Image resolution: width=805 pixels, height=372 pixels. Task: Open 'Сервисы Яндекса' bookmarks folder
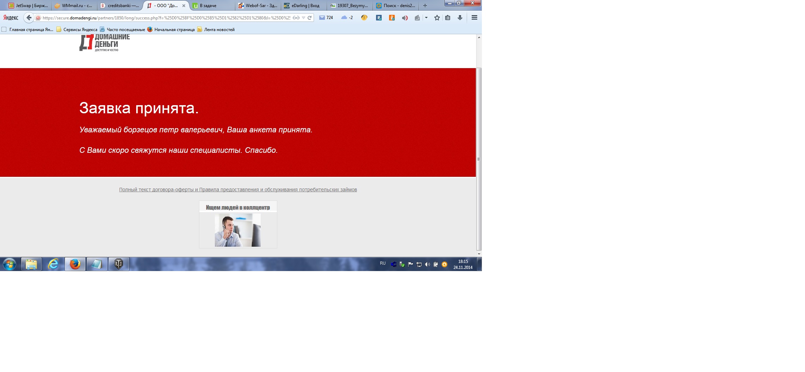(77, 30)
